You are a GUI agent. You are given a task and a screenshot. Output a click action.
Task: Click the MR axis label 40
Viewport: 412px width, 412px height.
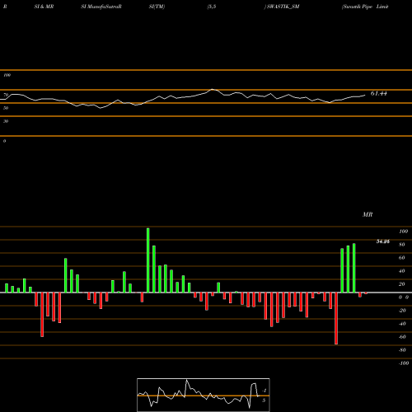tap(402, 271)
